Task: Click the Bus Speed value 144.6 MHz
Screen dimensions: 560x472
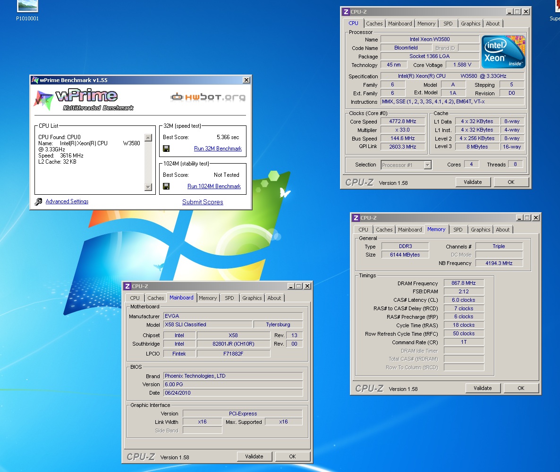Action: coord(402,139)
